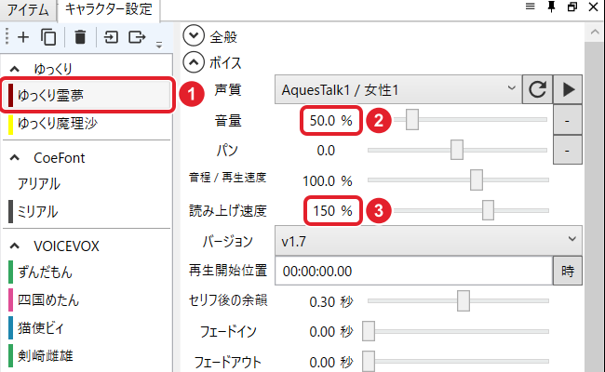Click the セリフ後の余韻 slider handle
Viewport: 605px width, 372px height.
464,300
